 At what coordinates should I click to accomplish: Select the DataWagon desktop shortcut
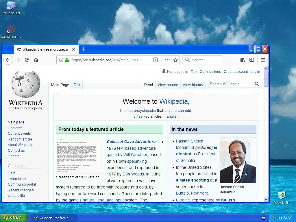pyautogui.click(x=11, y=32)
